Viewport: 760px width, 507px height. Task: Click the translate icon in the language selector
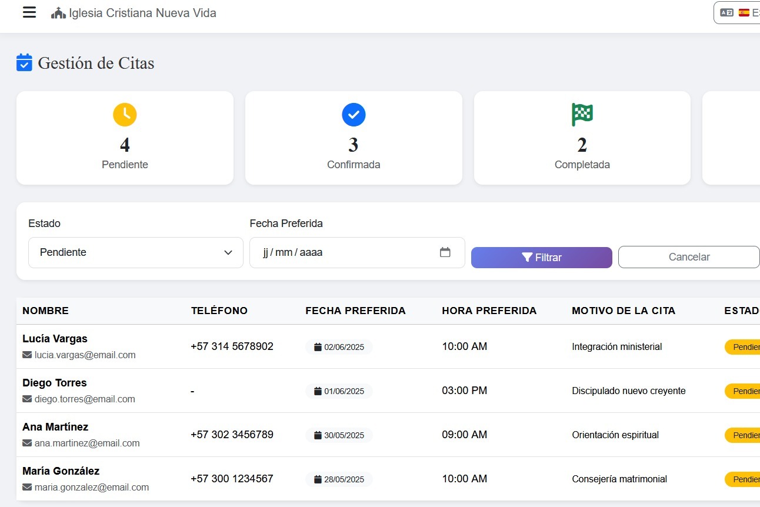pos(727,12)
